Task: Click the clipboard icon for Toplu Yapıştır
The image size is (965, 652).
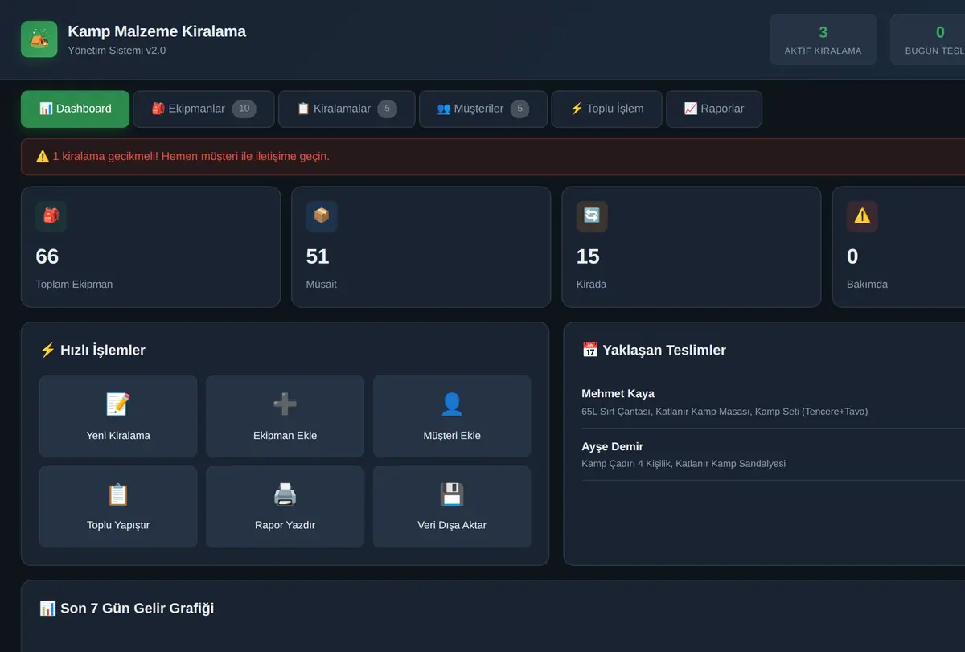Action: pyautogui.click(x=118, y=494)
